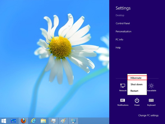Click the Unavailable brightness icon
Viewport: 165px width, 124px height.
pos(151,87)
